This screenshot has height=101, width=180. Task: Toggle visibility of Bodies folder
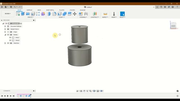tap(8, 35)
